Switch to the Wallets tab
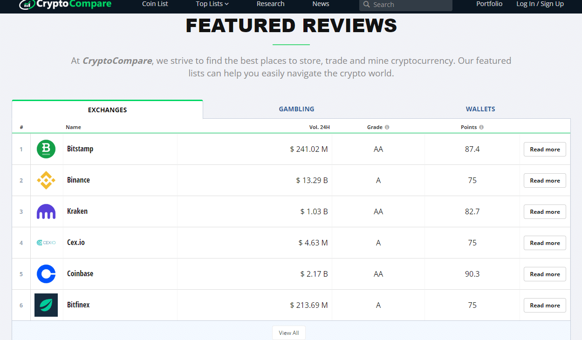 point(480,109)
